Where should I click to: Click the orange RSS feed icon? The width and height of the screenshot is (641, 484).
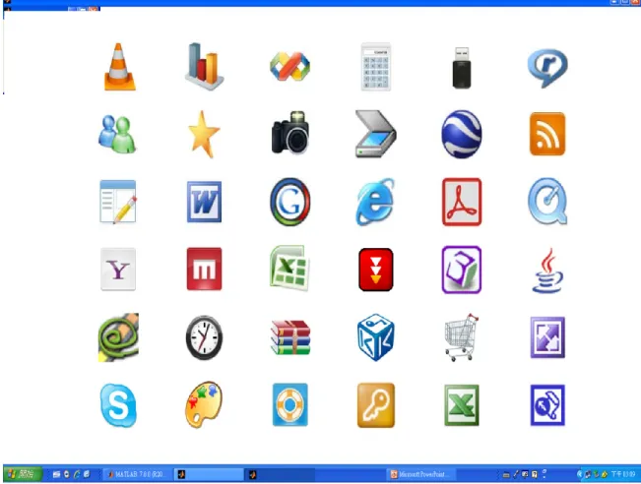547,134
